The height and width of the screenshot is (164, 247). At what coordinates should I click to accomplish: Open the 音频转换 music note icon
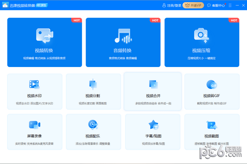(x=123, y=36)
